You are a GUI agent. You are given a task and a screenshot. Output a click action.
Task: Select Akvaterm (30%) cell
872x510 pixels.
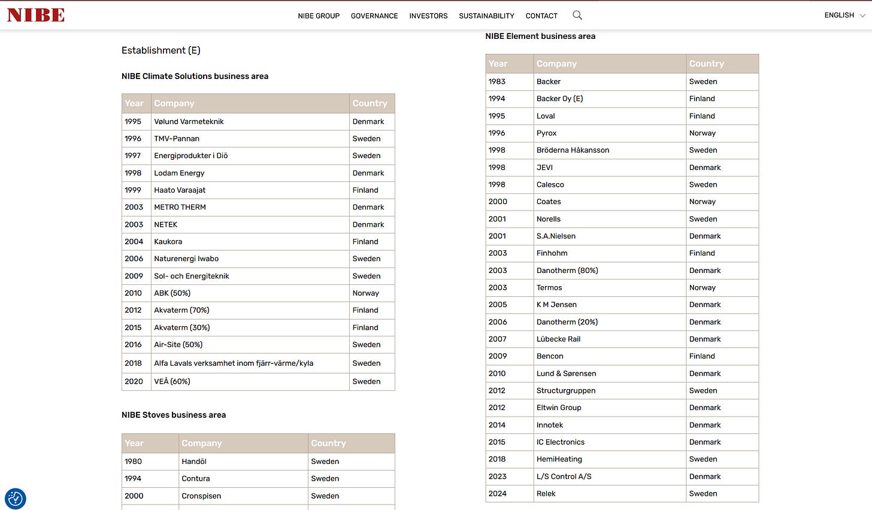pyautogui.click(x=250, y=327)
